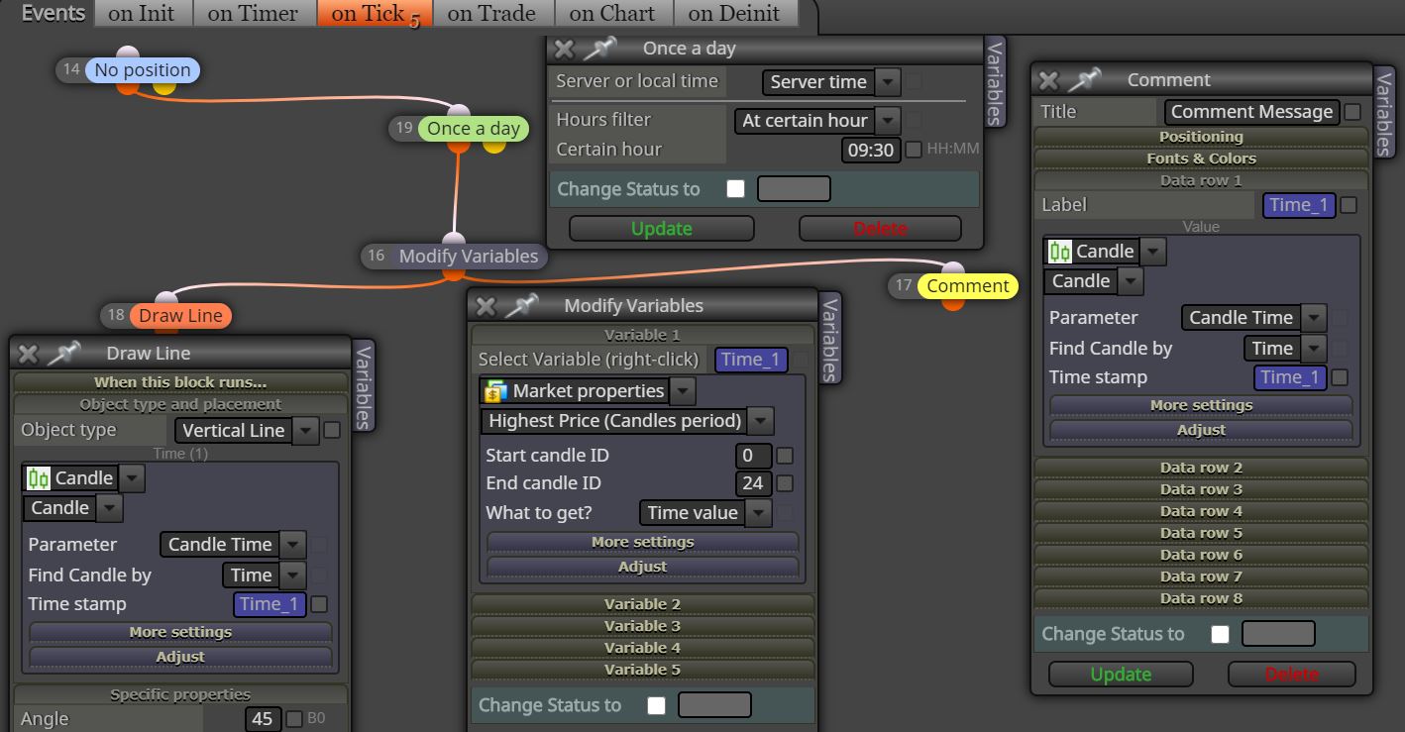Open Market properties category dropdown
The image size is (1405, 732).
[683, 391]
